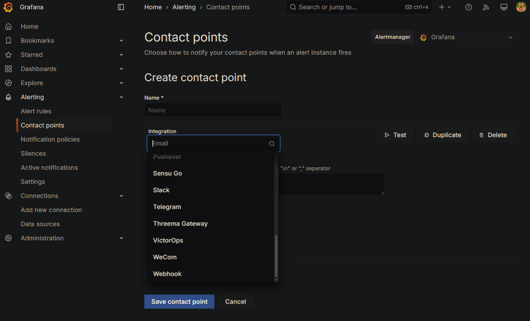This screenshot has width=530, height=321.
Task: Collapse the Connections section chevron
Action: coord(121,196)
